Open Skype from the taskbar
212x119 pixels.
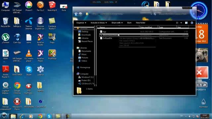click(49, 116)
